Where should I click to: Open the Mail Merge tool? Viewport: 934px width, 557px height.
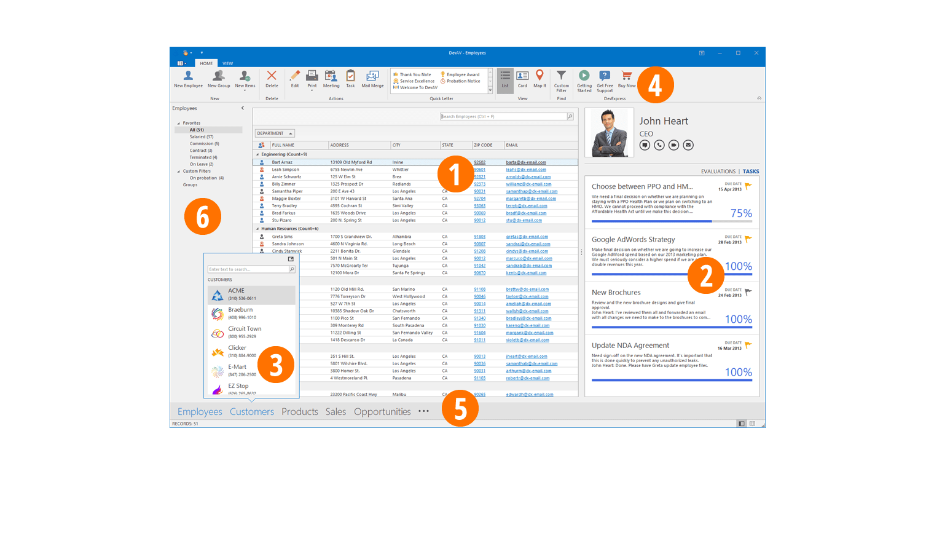pyautogui.click(x=372, y=76)
